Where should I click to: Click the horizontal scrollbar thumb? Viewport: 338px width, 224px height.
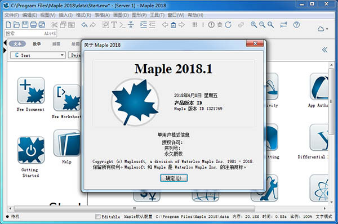click(x=135, y=208)
